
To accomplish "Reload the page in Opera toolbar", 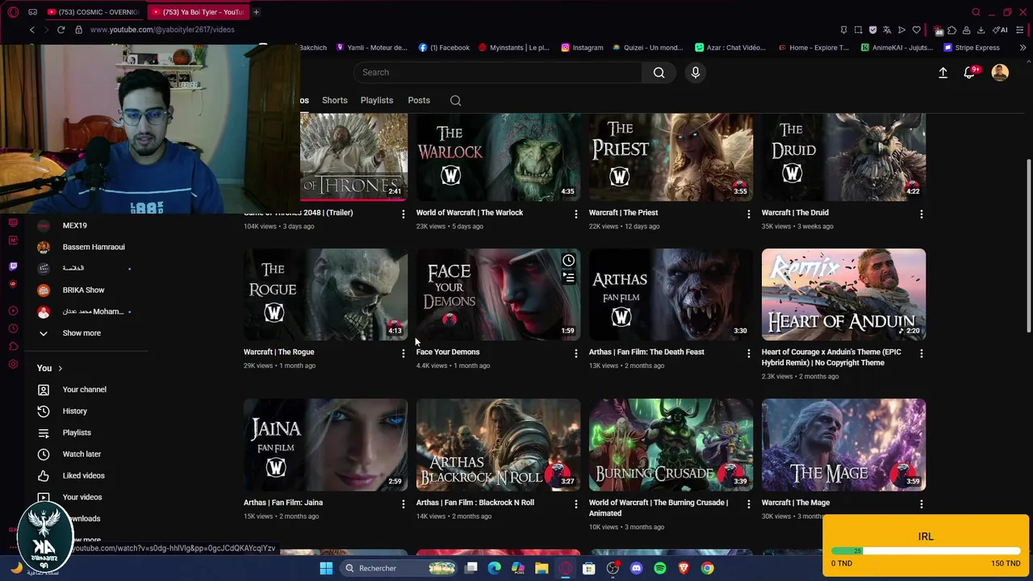I will click(61, 30).
